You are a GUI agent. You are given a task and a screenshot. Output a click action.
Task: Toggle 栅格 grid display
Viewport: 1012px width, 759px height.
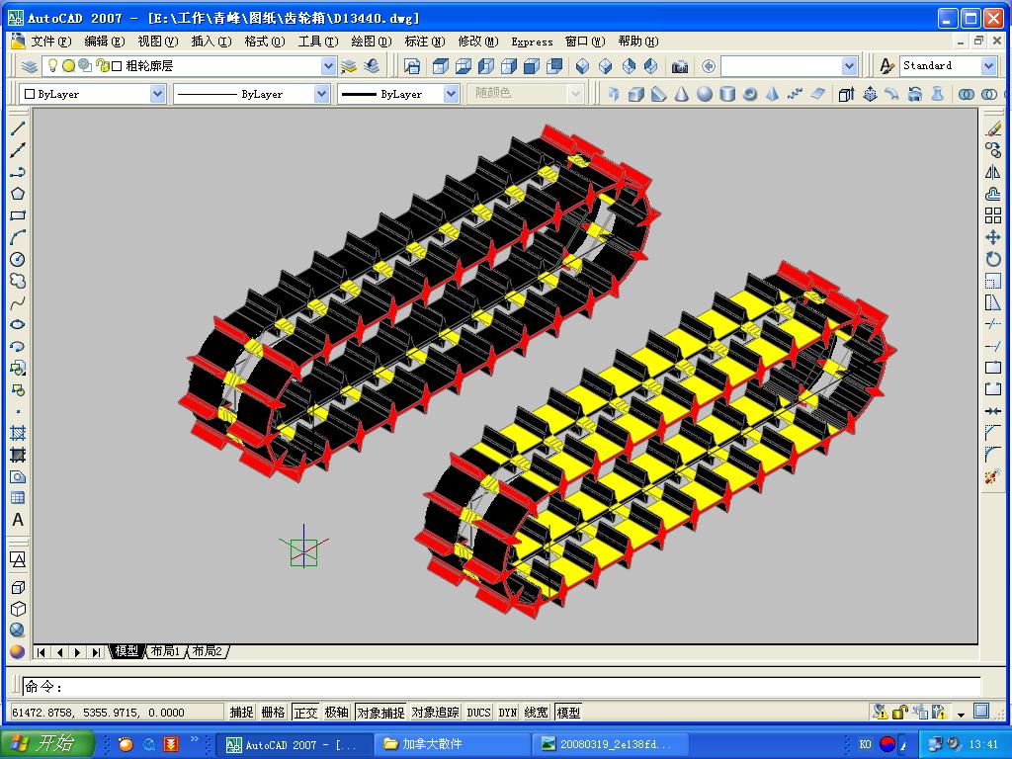tap(273, 712)
